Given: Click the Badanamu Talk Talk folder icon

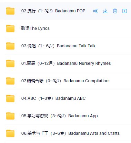Looking at the screenshot, I should click(10, 46).
